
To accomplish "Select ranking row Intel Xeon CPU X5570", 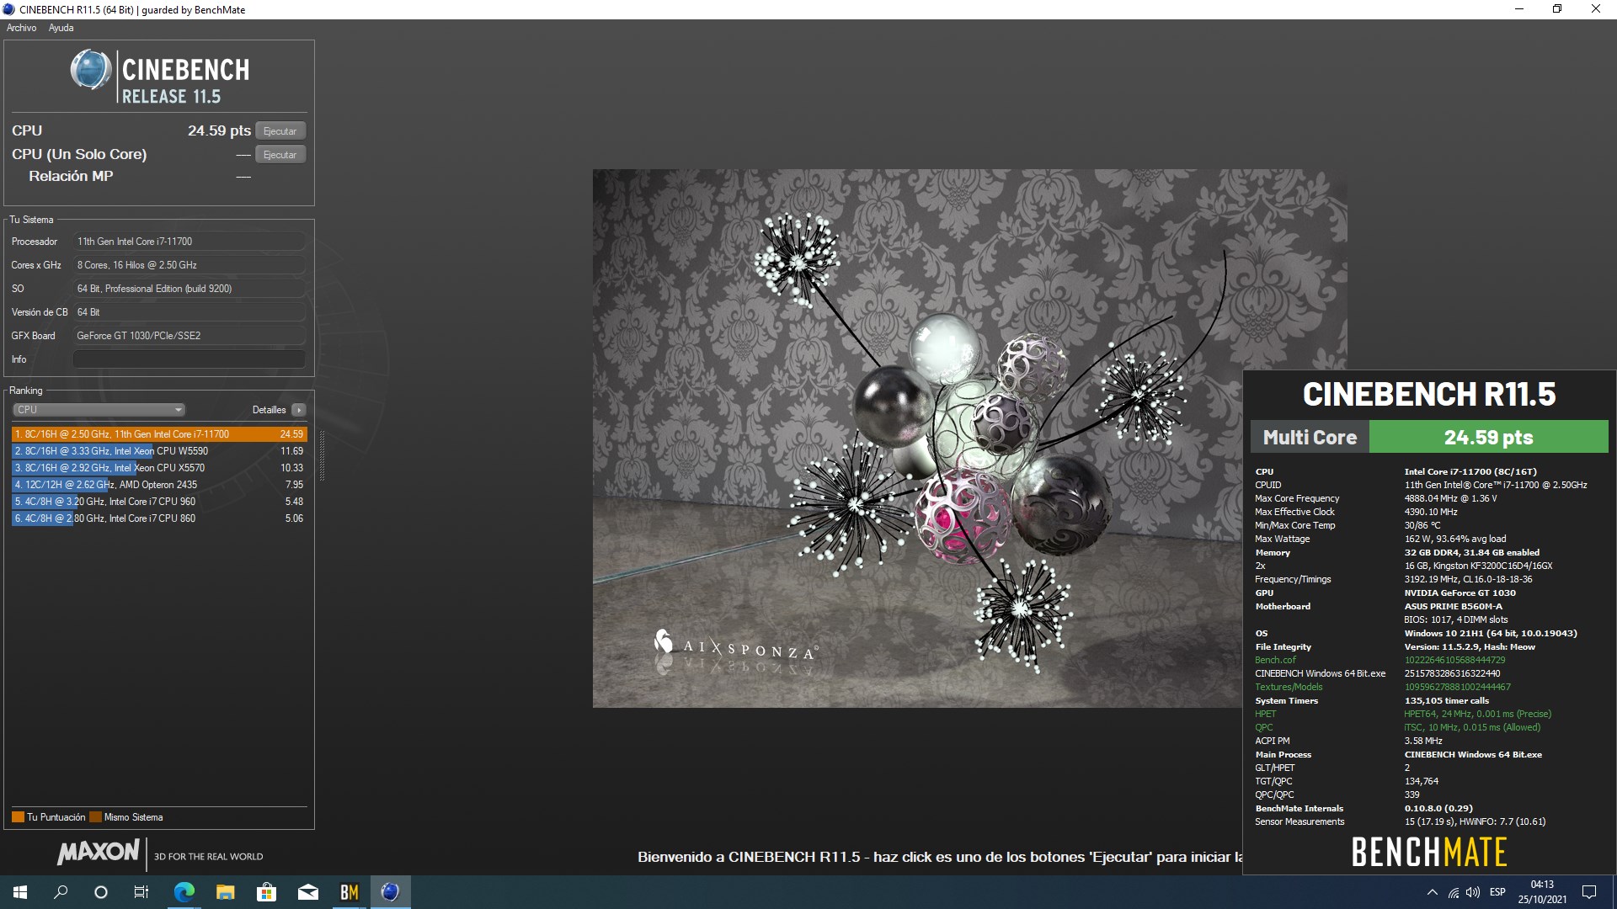I will point(159,468).
